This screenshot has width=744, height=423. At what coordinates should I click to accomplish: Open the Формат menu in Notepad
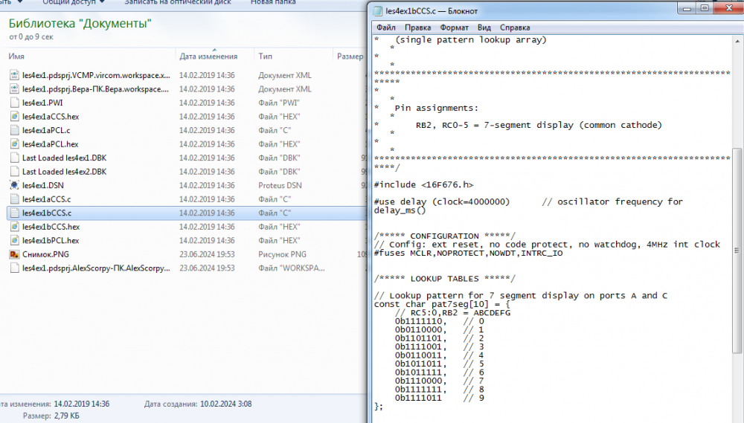tap(454, 28)
